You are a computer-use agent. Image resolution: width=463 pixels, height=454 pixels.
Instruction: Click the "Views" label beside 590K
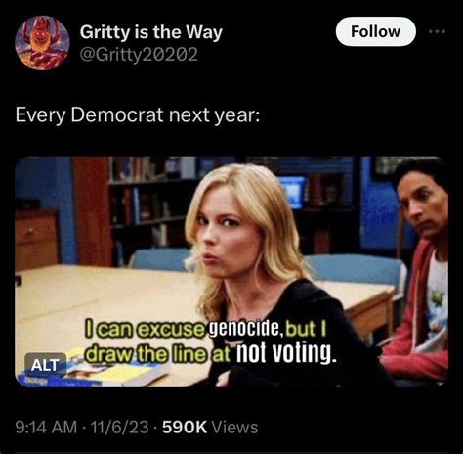(234, 427)
